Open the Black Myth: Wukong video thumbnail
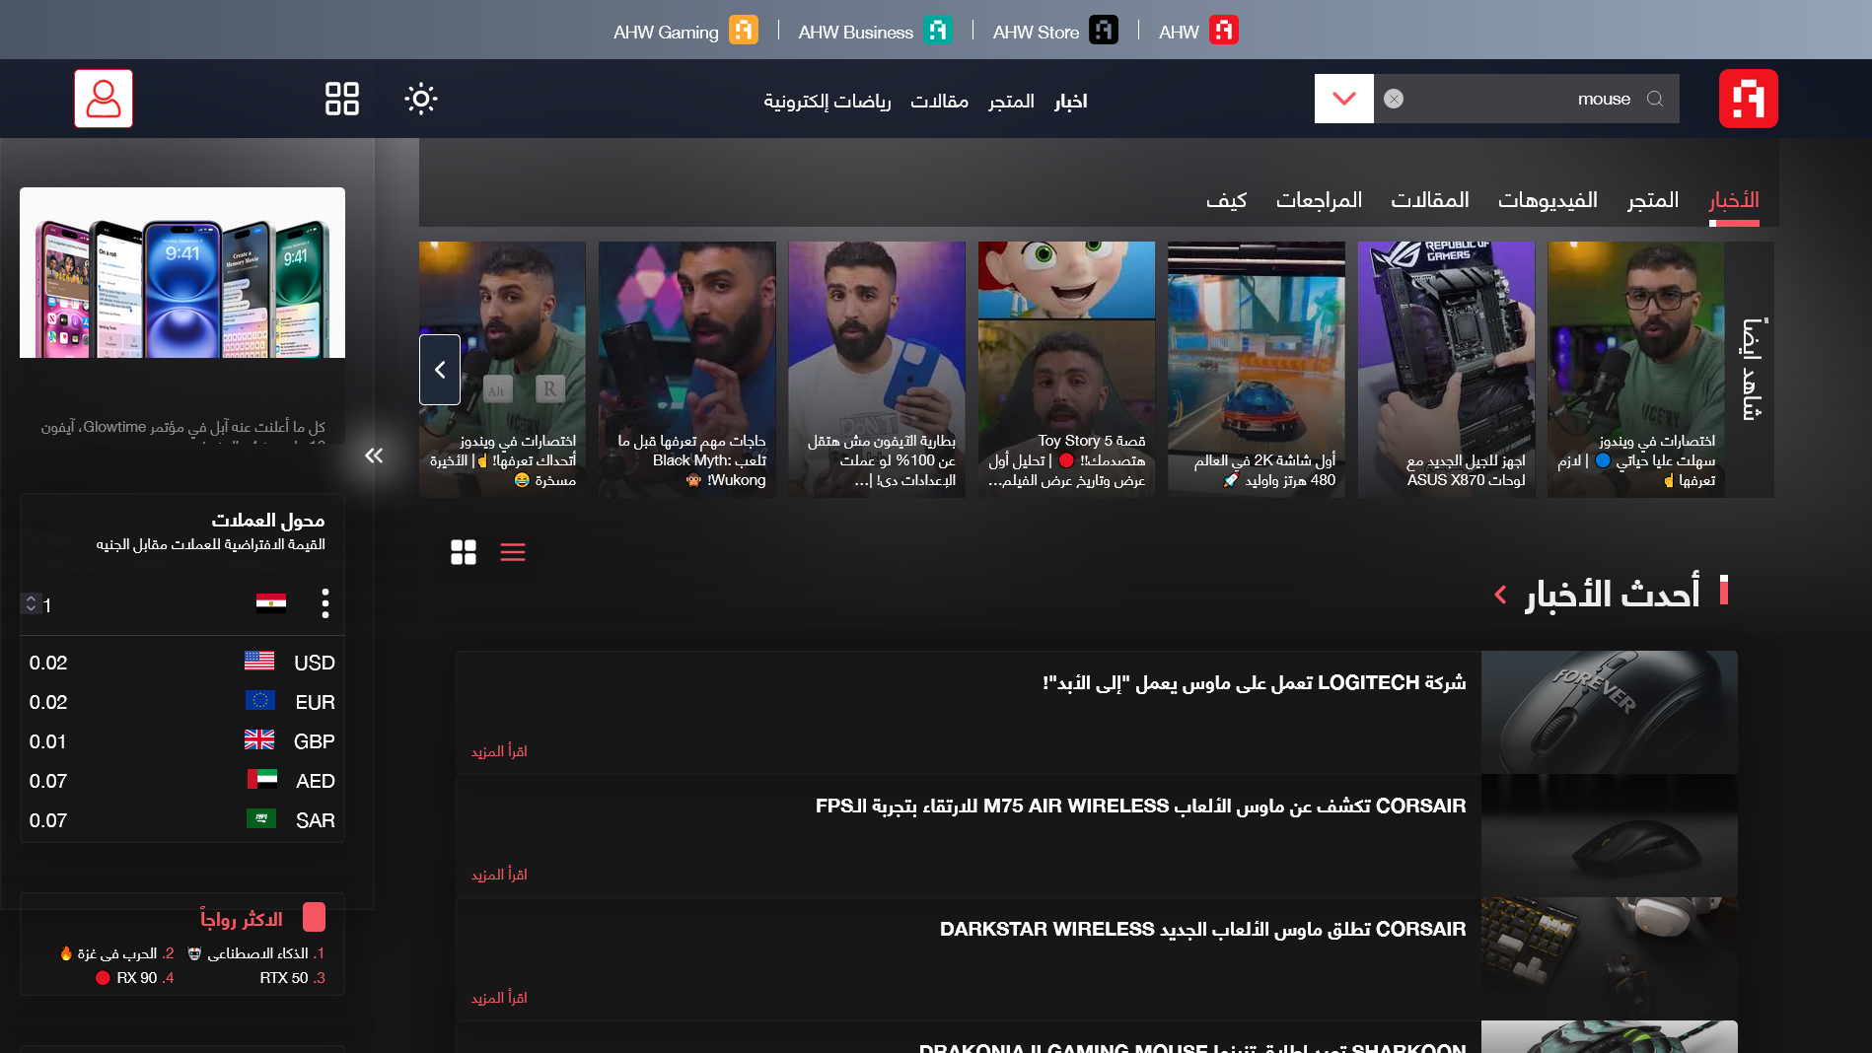Viewport: 1872px width, 1053px height. pyautogui.click(x=687, y=370)
